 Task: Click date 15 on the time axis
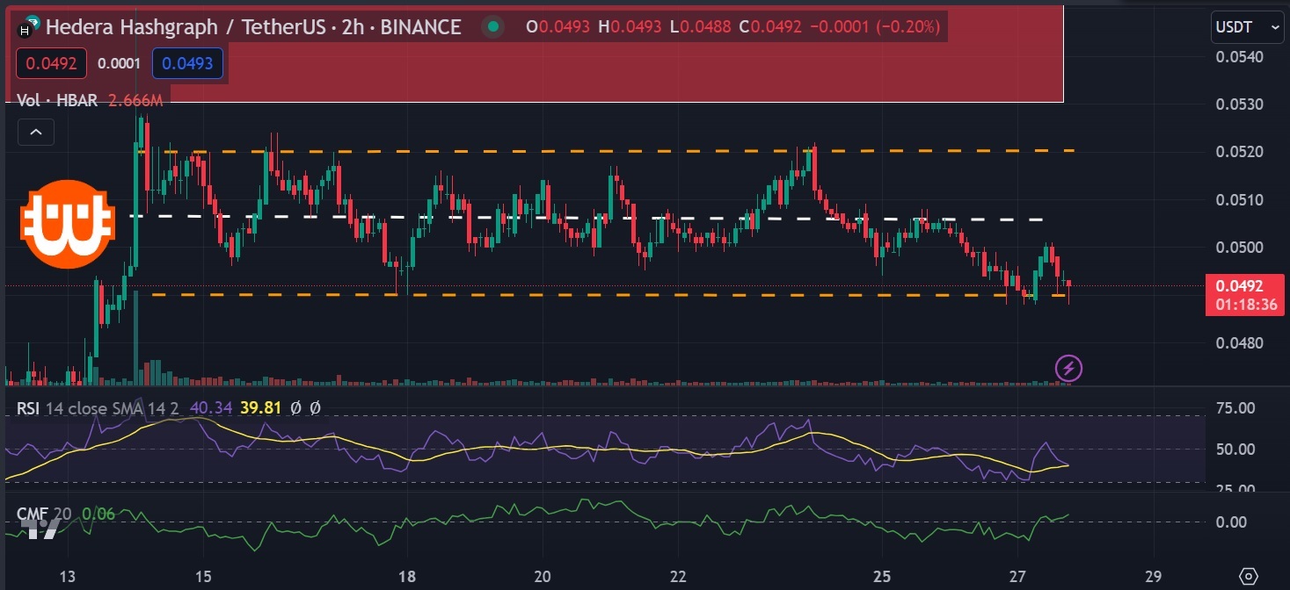203,576
